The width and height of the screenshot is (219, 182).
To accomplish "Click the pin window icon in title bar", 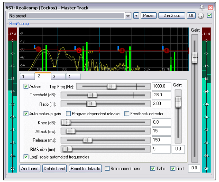I will (x=202, y=7).
